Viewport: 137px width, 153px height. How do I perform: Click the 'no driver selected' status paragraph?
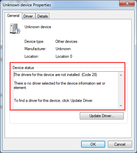tap(60, 85)
